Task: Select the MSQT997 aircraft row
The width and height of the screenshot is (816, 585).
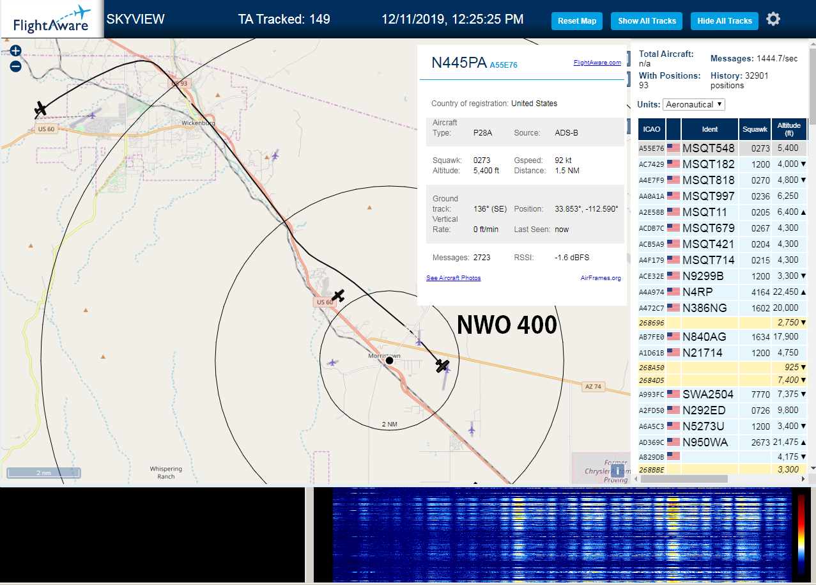Action: [723, 196]
